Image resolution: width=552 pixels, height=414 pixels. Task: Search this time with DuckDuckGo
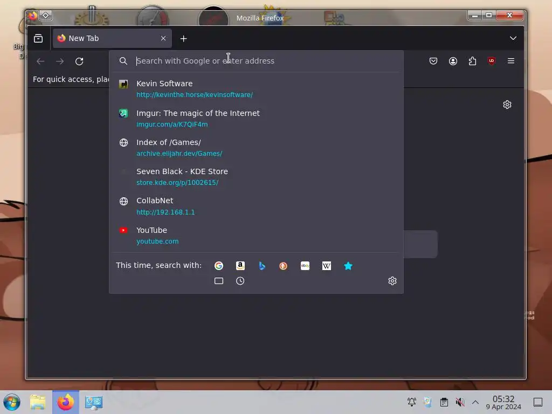(x=284, y=266)
